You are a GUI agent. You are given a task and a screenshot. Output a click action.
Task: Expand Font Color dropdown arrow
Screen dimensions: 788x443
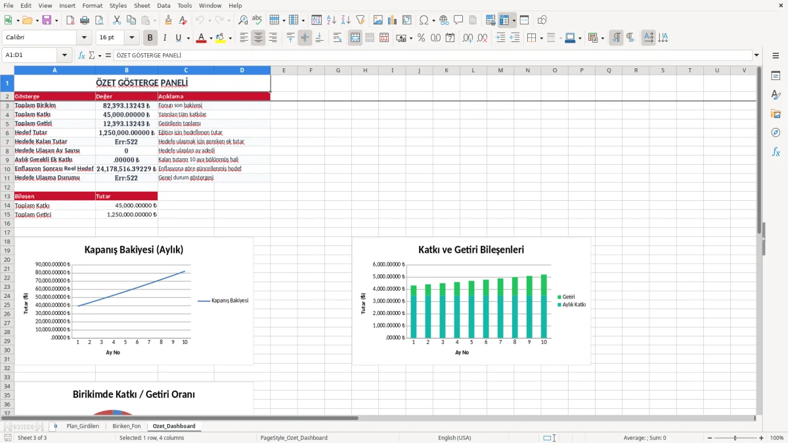tap(211, 38)
